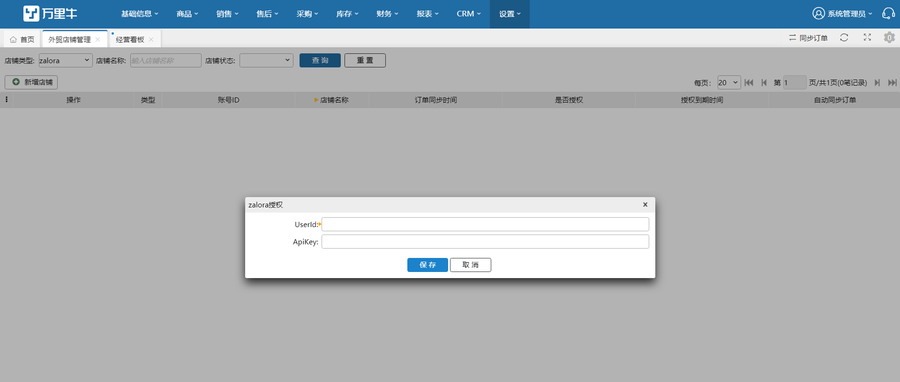The width and height of the screenshot is (900, 382).
Task: Open the 财务 menu
Action: point(387,14)
